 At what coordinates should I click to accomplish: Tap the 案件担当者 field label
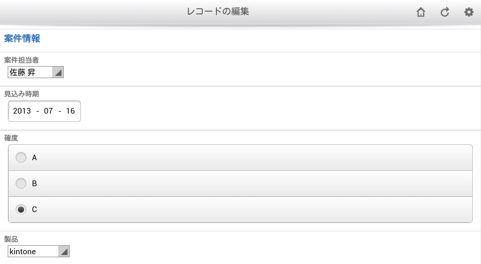click(x=18, y=60)
